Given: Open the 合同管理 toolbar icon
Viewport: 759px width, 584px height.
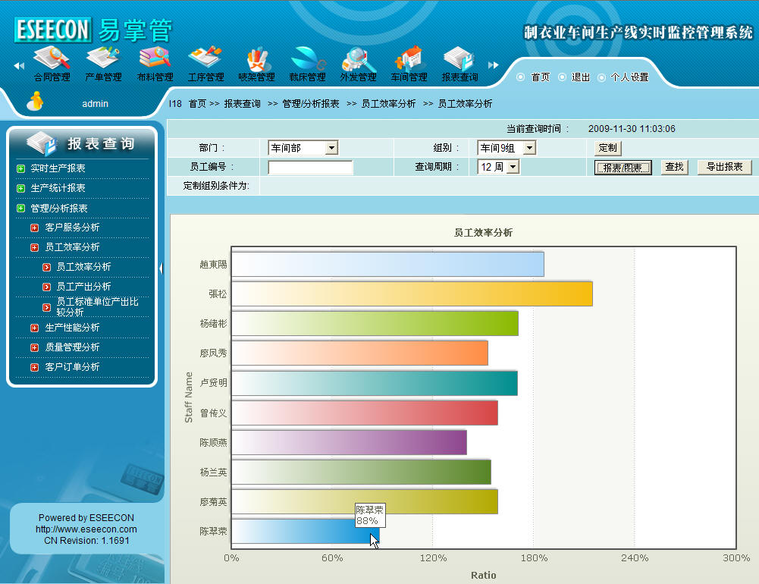Looking at the screenshot, I should click(x=52, y=59).
